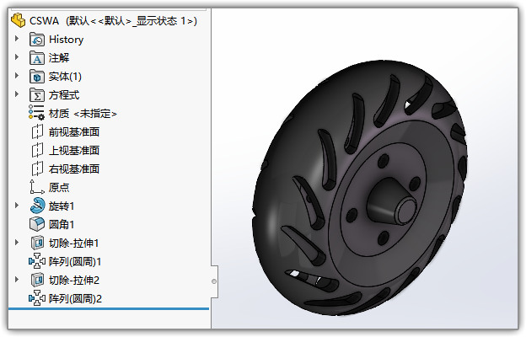This screenshot has width=526, height=337.
Task: Click the feature tree panel collapse handle
Action: click(x=214, y=281)
